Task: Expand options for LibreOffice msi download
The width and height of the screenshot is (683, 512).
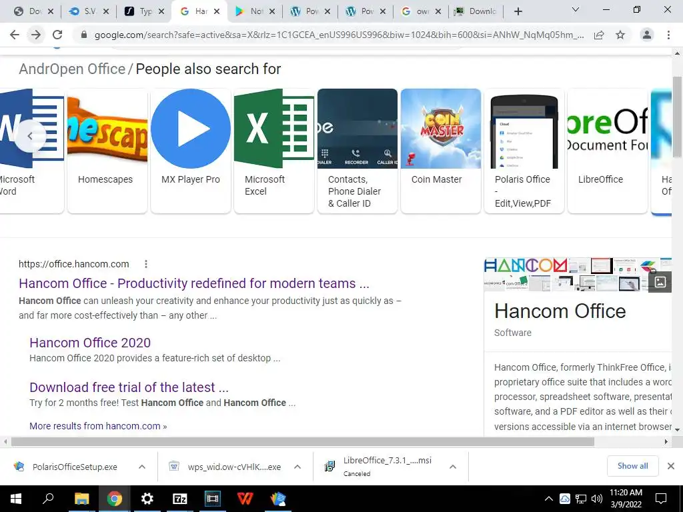Action: click(453, 467)
